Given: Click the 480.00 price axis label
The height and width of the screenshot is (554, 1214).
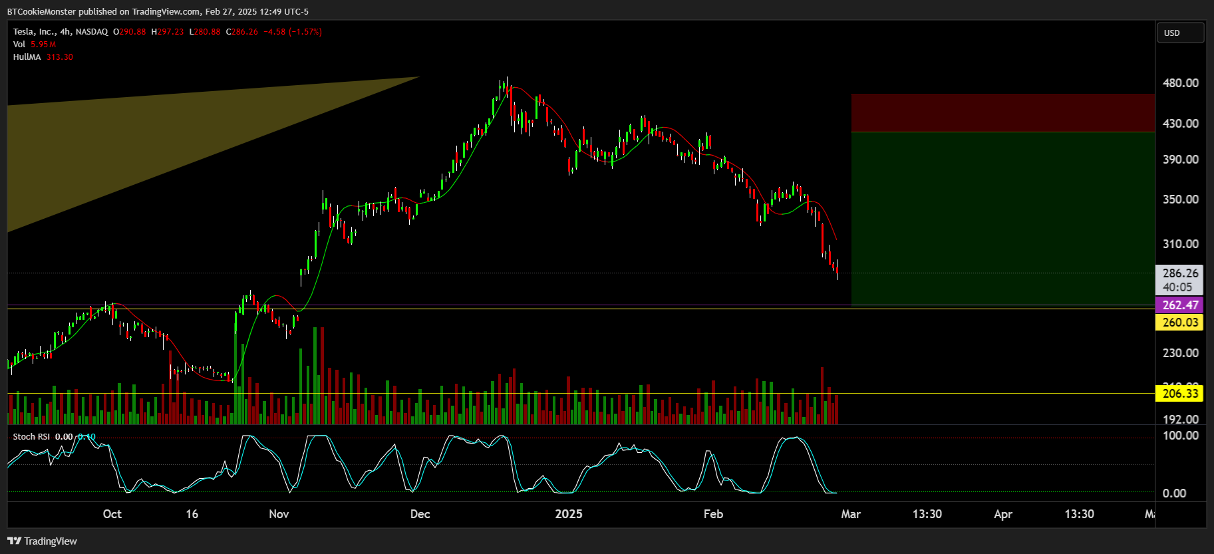Looking at the screenshot, I should pyautogui.click(x=1180, y=83).
